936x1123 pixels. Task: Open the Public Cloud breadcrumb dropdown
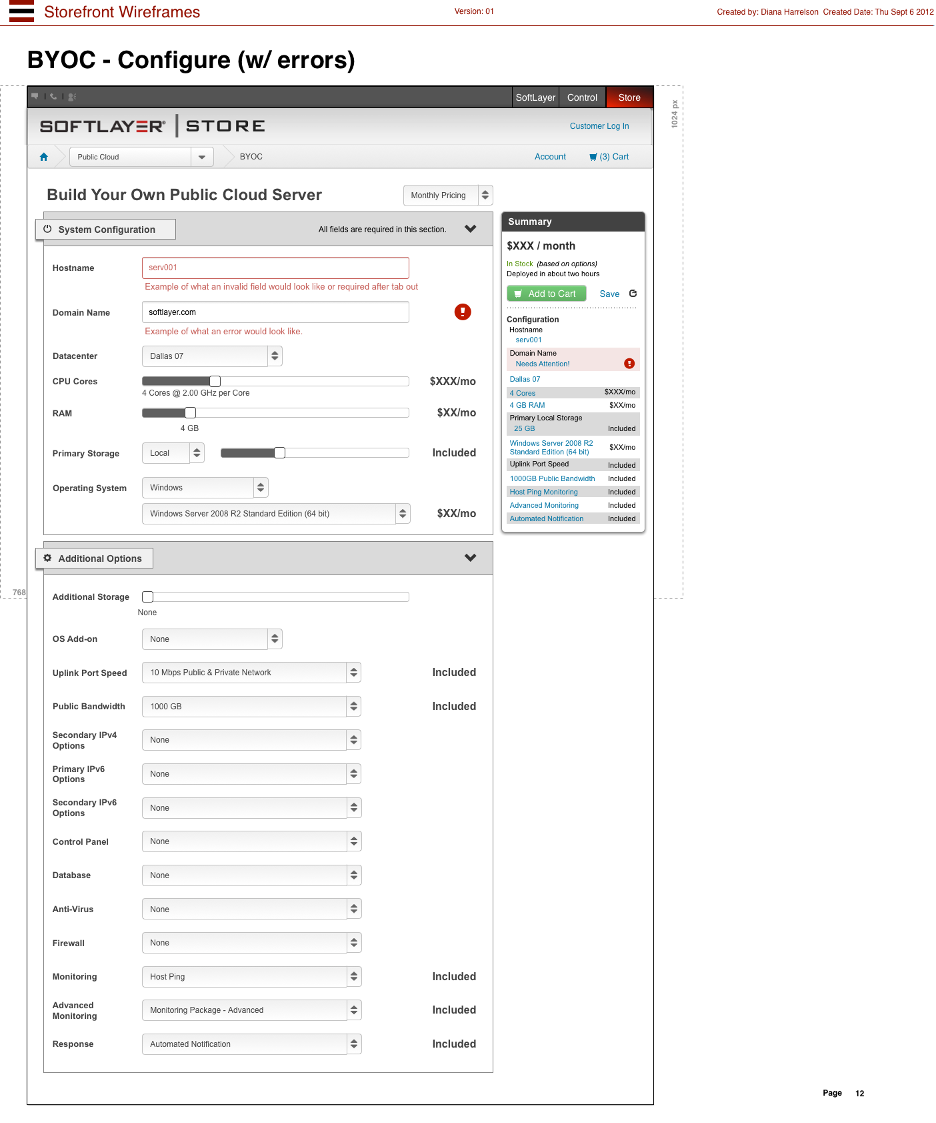142,157
